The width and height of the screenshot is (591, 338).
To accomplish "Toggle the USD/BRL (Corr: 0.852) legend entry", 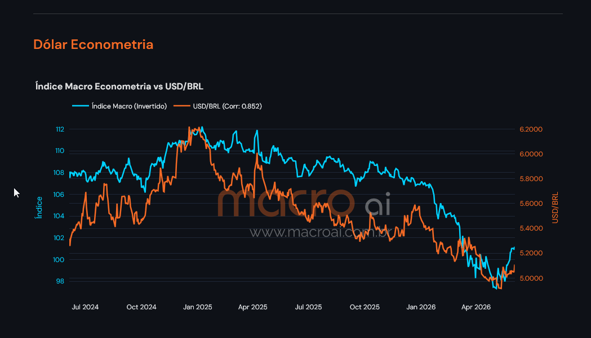I will click(x=217, y=106).
